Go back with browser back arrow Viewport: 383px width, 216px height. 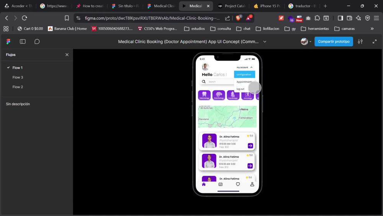(x=7, y=18)
